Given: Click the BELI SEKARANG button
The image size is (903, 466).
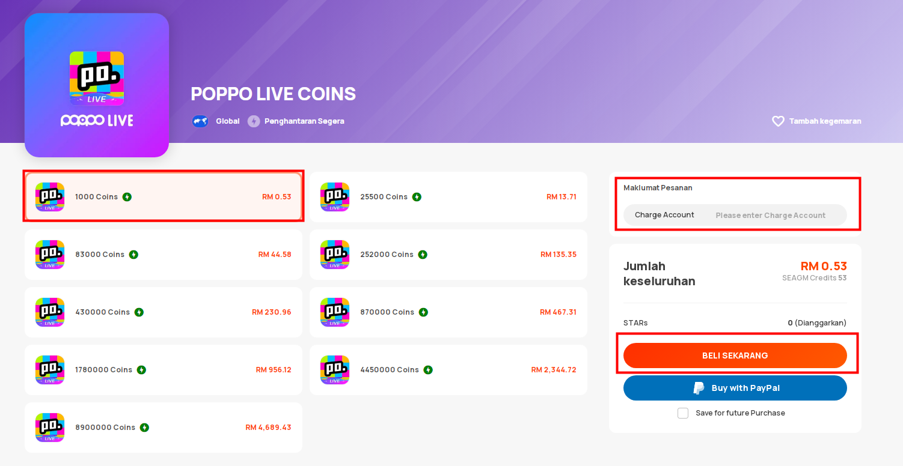Looking at the screenshot, I should click(735, 356).
